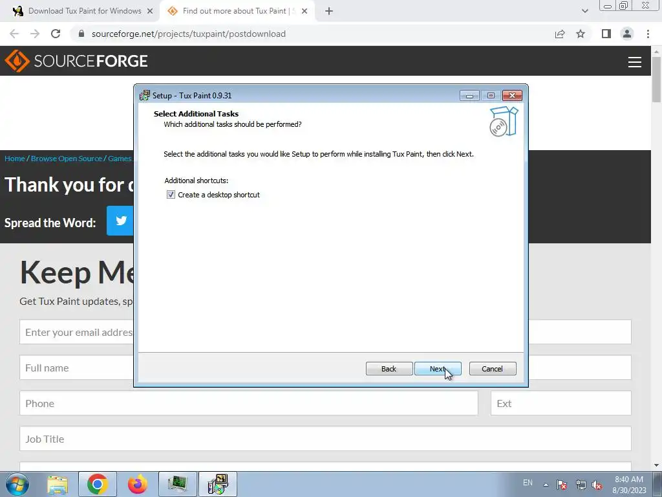Screen dimensions: 662x497
Task: Follow the Home breadcrumb link
Action: pos(15,159)
